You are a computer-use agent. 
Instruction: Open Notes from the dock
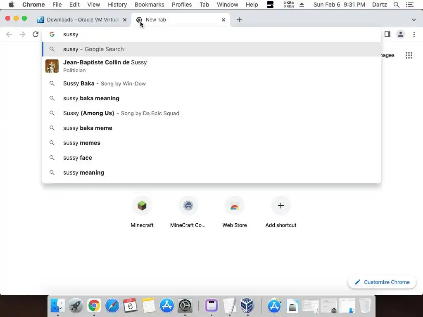[x=148, y=306]
